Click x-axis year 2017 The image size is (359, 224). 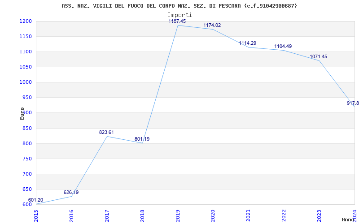(x=107, y=215)
